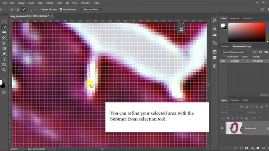
Task: Select the Rectangle shape tool
Action: click(x=4, y=65)
